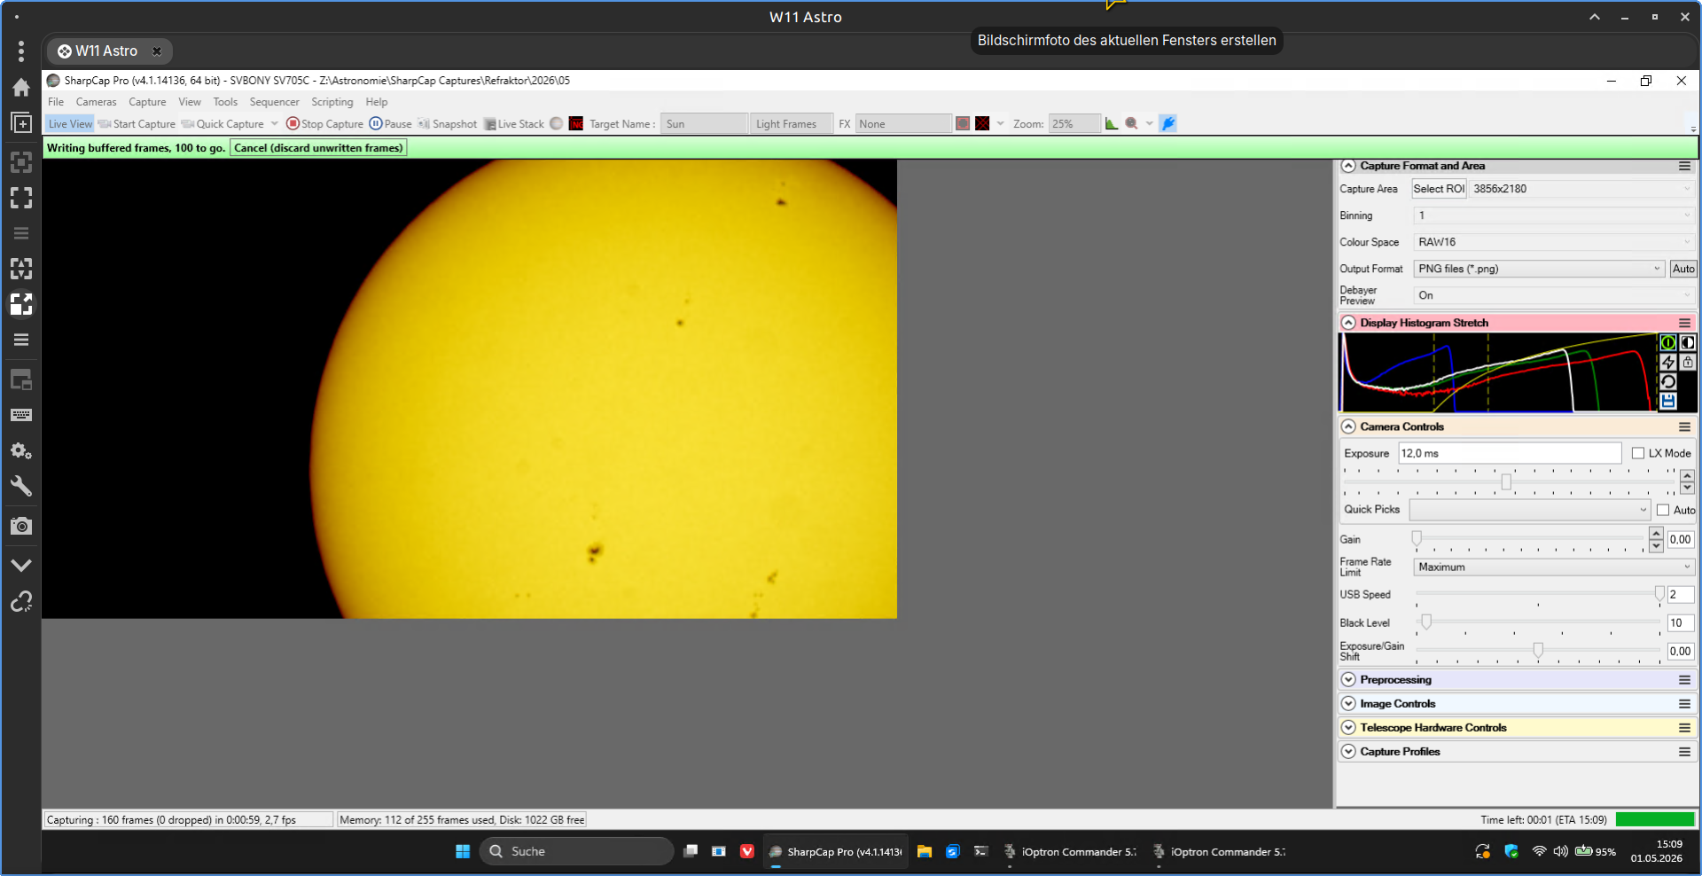Click the Exposure 12,0 ms input field
This screenshot has width=1702, height=876.
click(x=1510, y=453)
